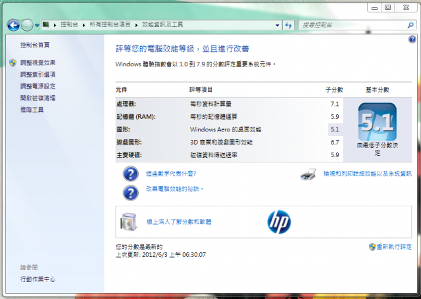421x299 pixels.
Task: Click the magnifier search icon
Action: coord(410,25)
